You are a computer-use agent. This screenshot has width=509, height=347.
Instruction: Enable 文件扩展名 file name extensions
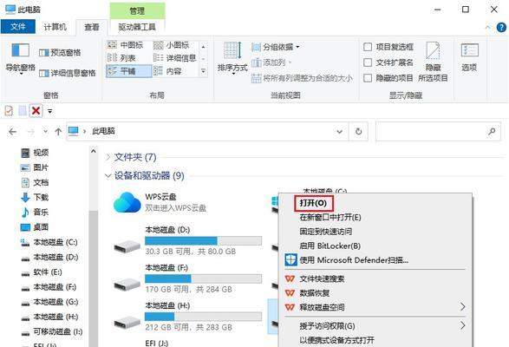pyautogui.click(x=368, y=62)
